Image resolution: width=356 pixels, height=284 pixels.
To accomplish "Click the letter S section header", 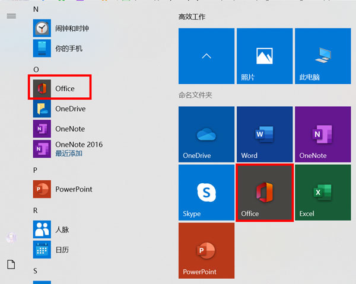I will point(35,271).
